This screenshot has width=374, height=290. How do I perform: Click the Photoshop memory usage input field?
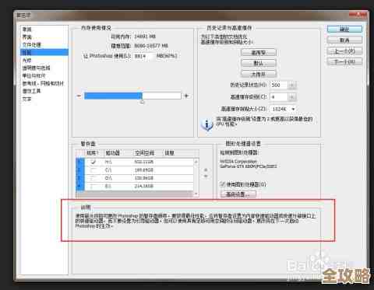(x=144, y=56)
